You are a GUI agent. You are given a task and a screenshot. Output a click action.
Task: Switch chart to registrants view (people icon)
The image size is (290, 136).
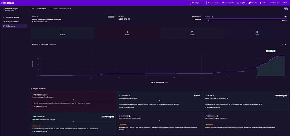coord(282,44)
